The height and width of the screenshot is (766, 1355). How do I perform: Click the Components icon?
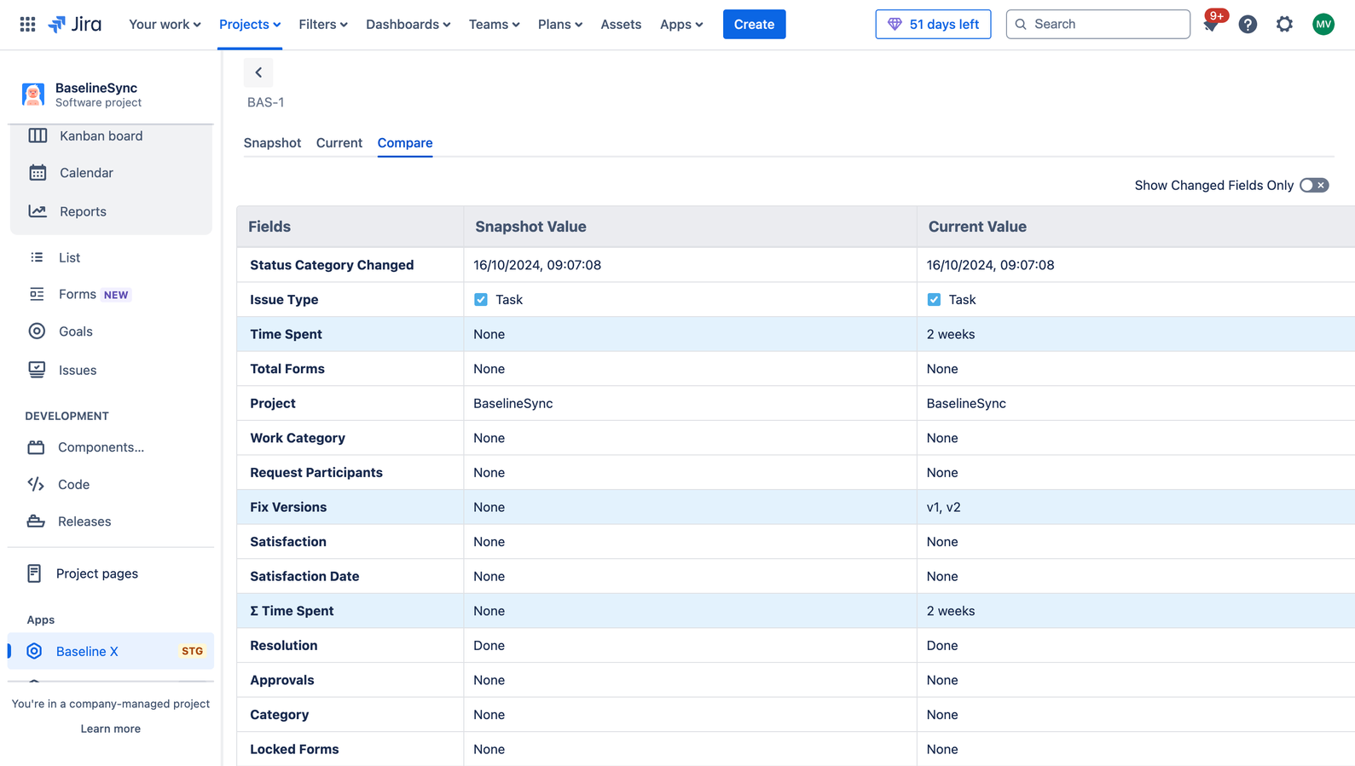coord(36,447)
